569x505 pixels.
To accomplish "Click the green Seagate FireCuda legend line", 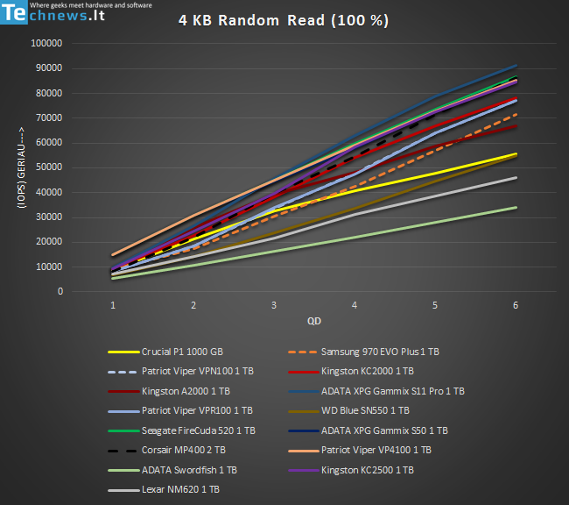I will pyautogui.click(x=123, y=431).
